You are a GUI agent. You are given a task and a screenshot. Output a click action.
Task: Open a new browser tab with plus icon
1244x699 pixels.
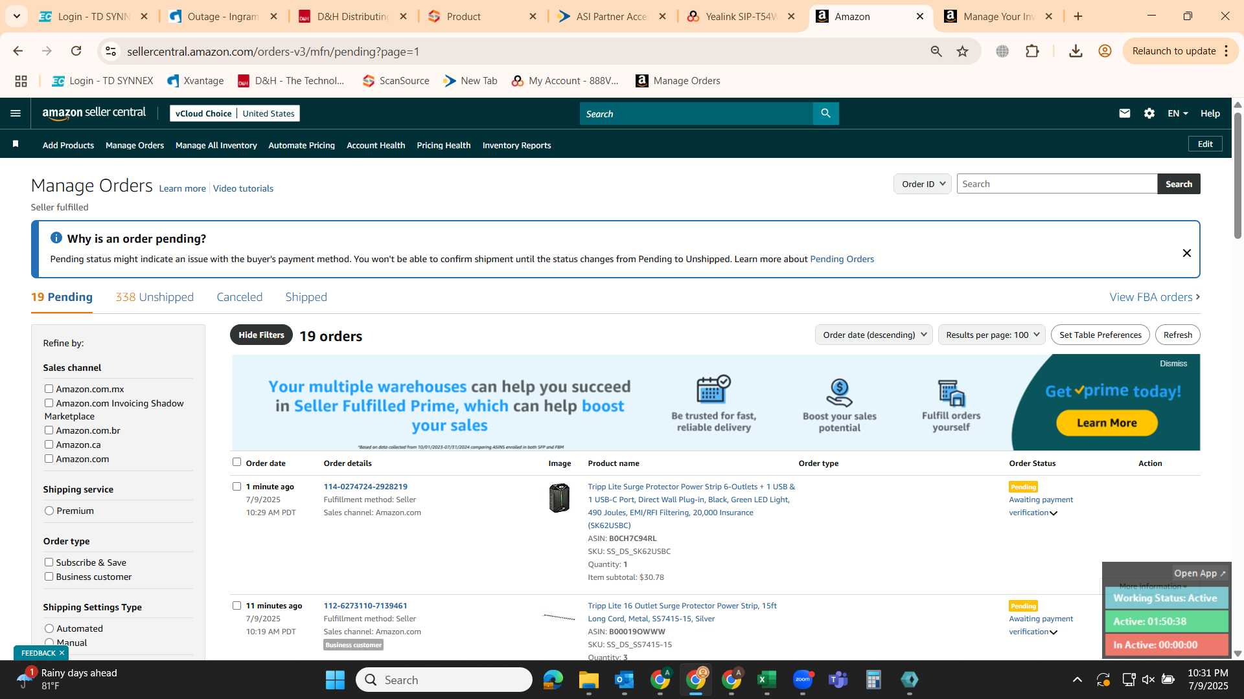click(1078, 16)
